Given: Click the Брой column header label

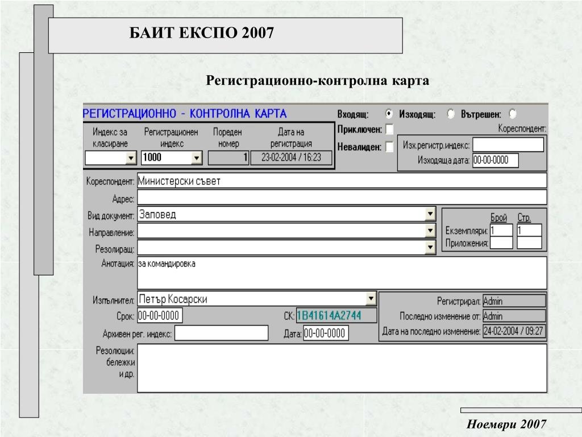Looking at the screenshot, I should (498, 217).
